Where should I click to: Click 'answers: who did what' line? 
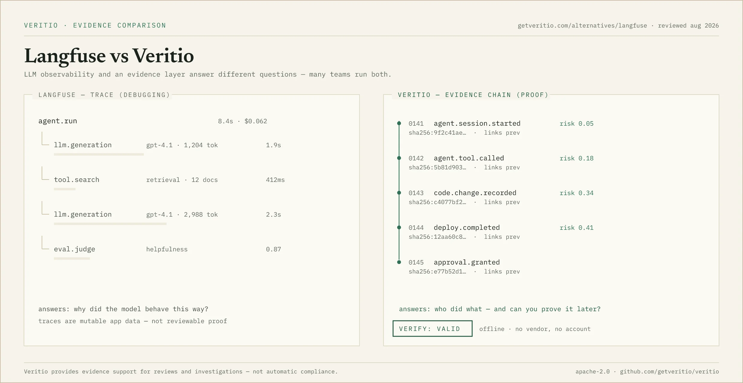point(500,309)
